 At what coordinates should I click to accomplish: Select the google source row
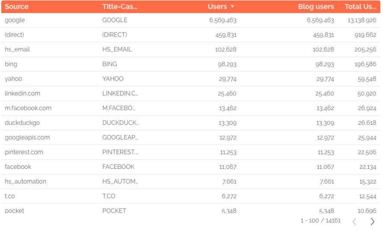(x=15, y=20)
